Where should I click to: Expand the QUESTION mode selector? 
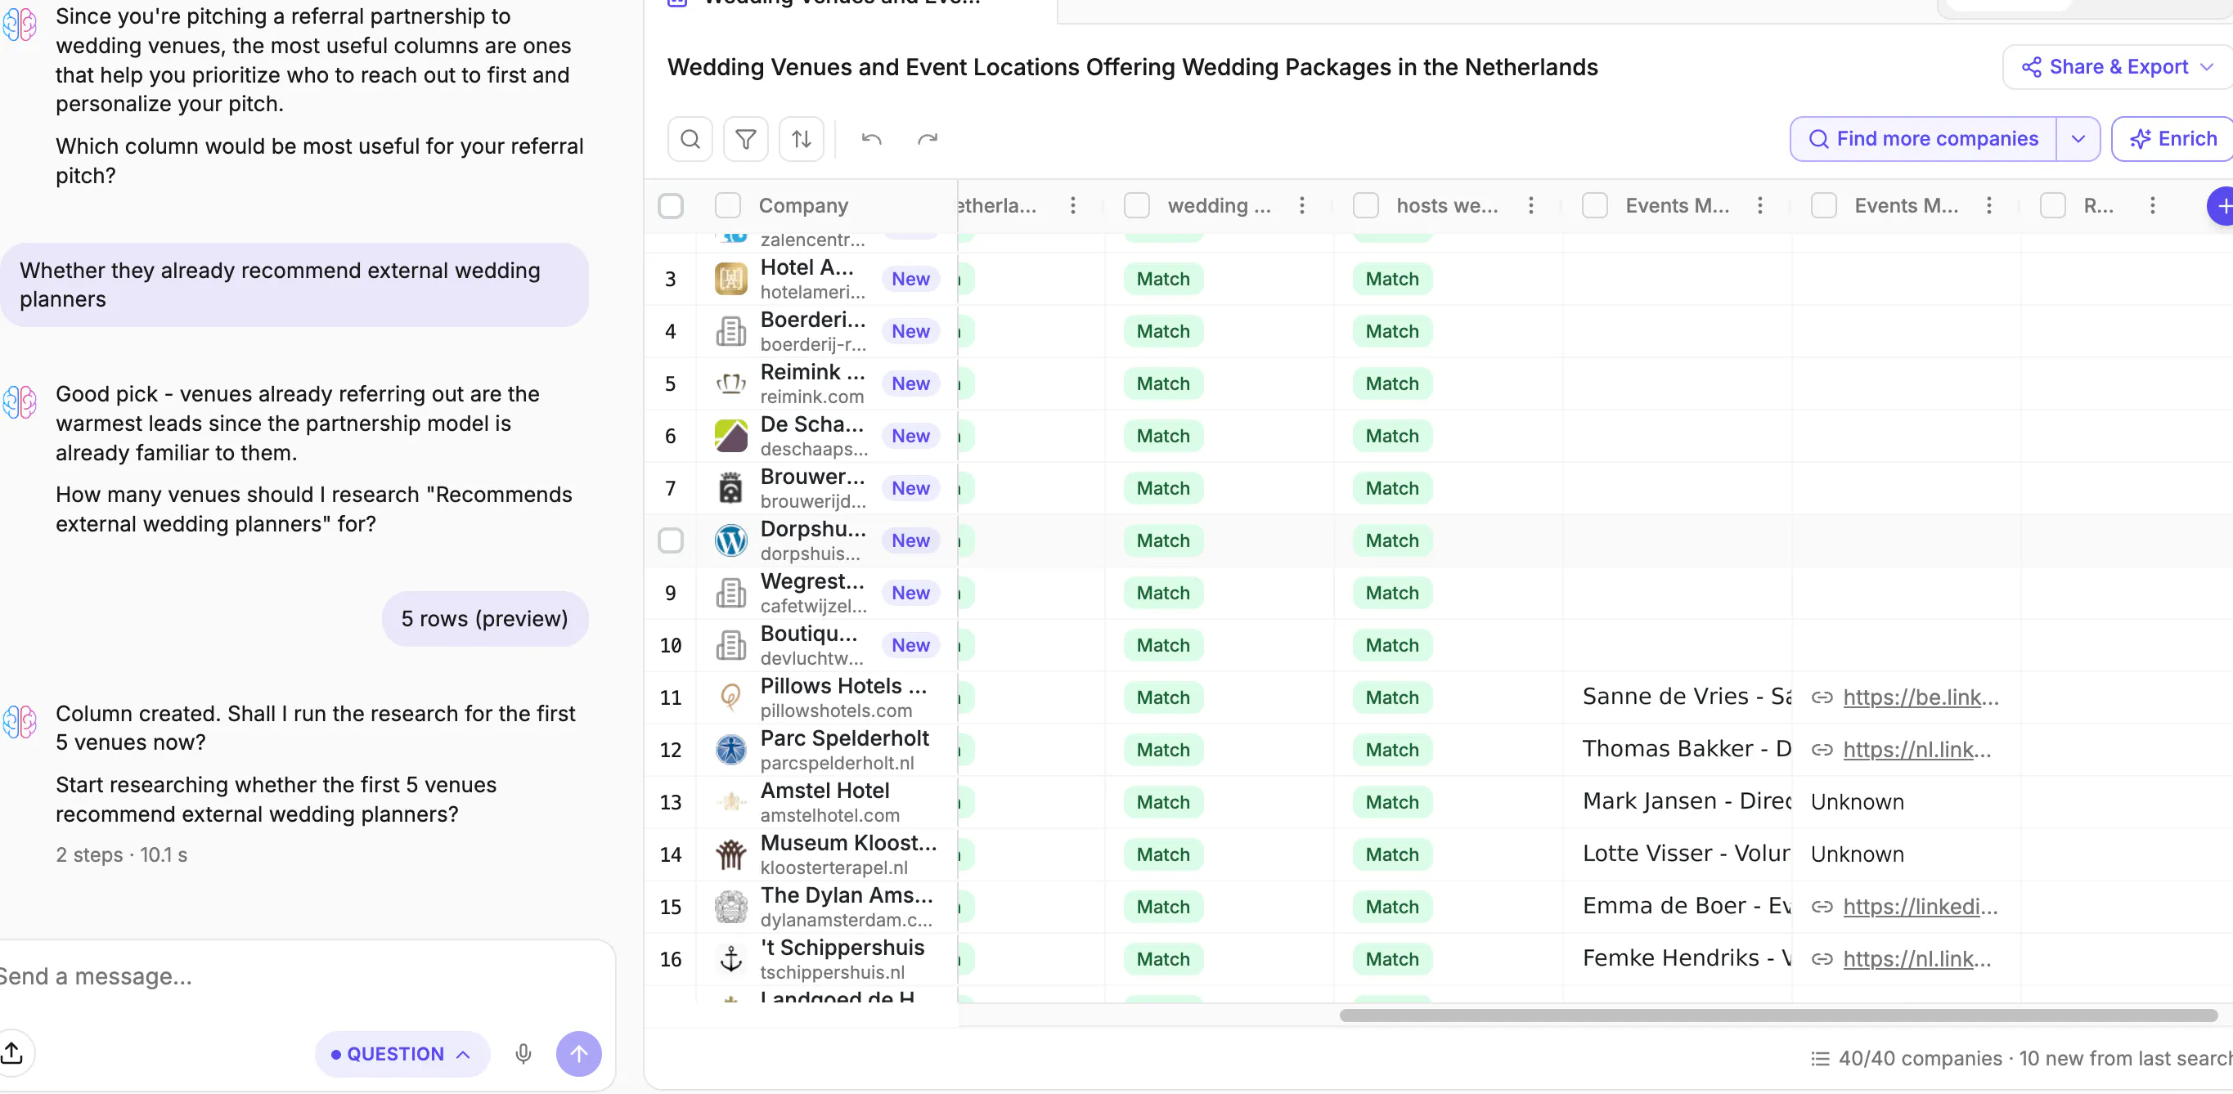402,1053
